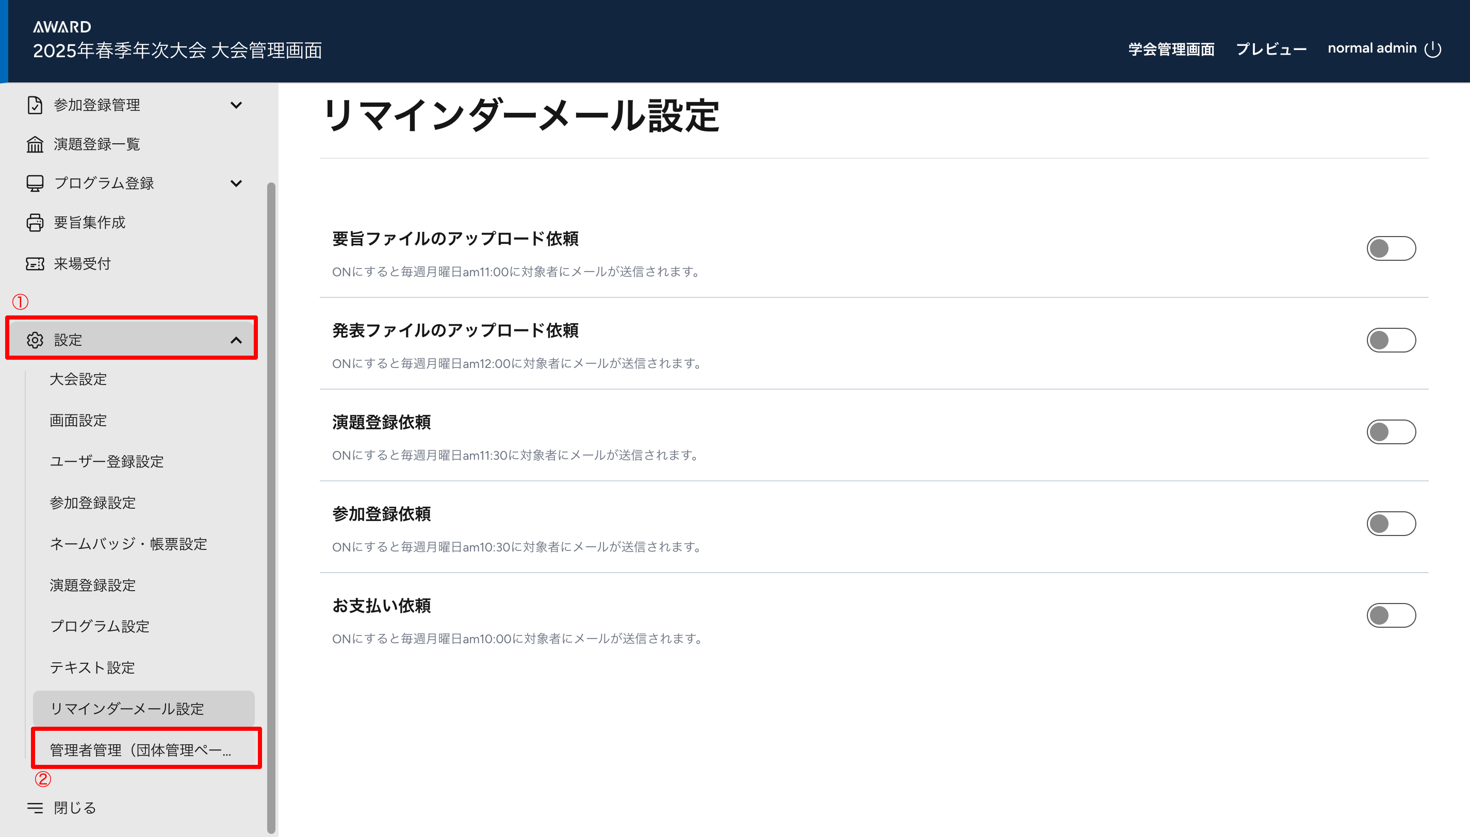Select ネームバッジ・帳票設定 menu item
1470x837 pixels.
tap(128, 544)
